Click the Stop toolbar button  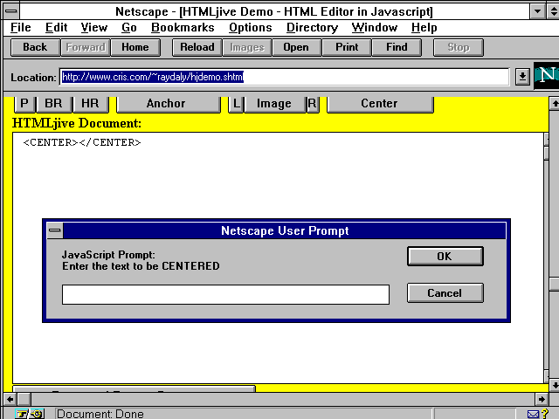tap(459, 47)
